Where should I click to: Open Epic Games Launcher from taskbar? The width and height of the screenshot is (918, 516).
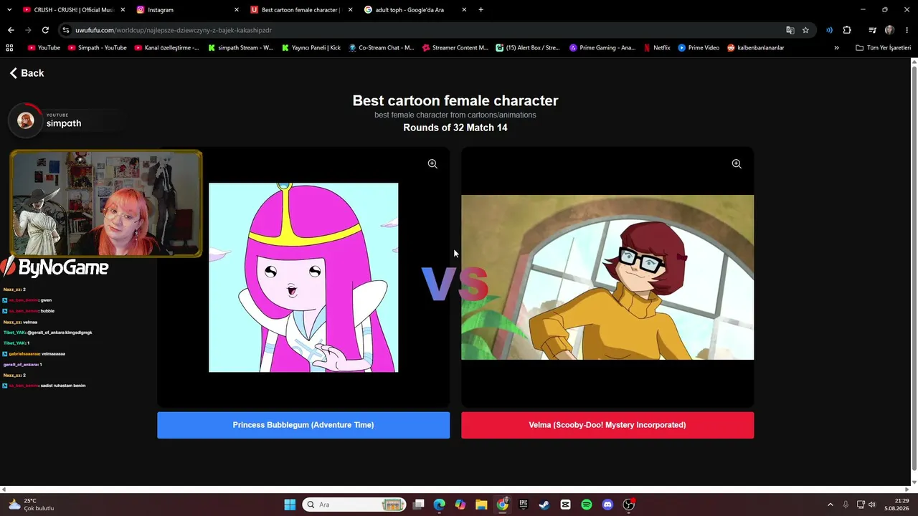point(524,505)
